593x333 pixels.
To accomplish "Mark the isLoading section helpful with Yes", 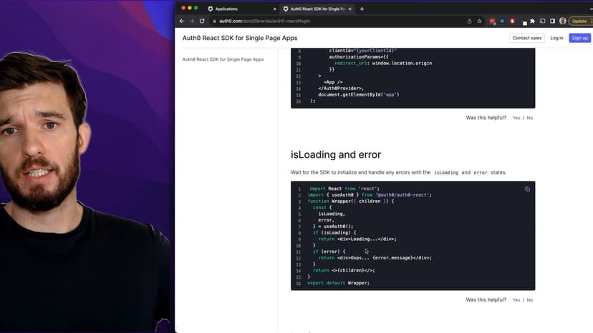I will [516, 300].
